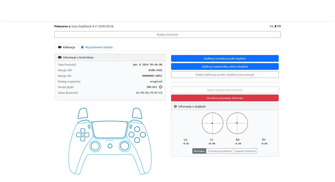Click the gamepad icon in Informacje o kontrolerze header
The height and width of the screenshot is (182, 335).
click(x=60, y=57)
